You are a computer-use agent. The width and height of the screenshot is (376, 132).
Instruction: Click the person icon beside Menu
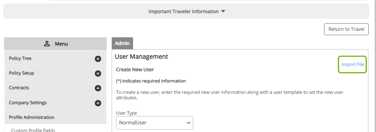pyautogui.click(x=47, y=44)
